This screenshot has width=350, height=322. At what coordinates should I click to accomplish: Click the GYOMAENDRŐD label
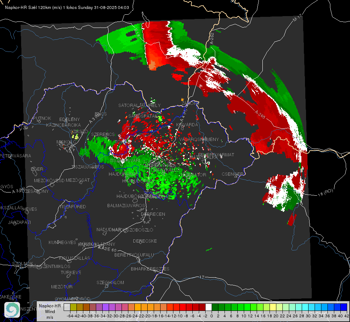(73, 299)
